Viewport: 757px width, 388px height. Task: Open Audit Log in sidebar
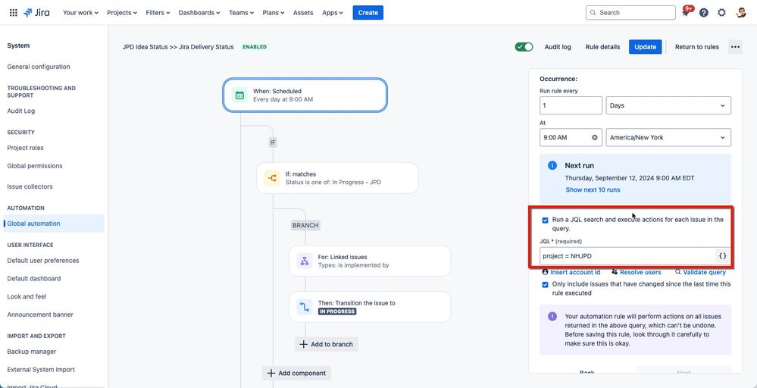point(20,111)
